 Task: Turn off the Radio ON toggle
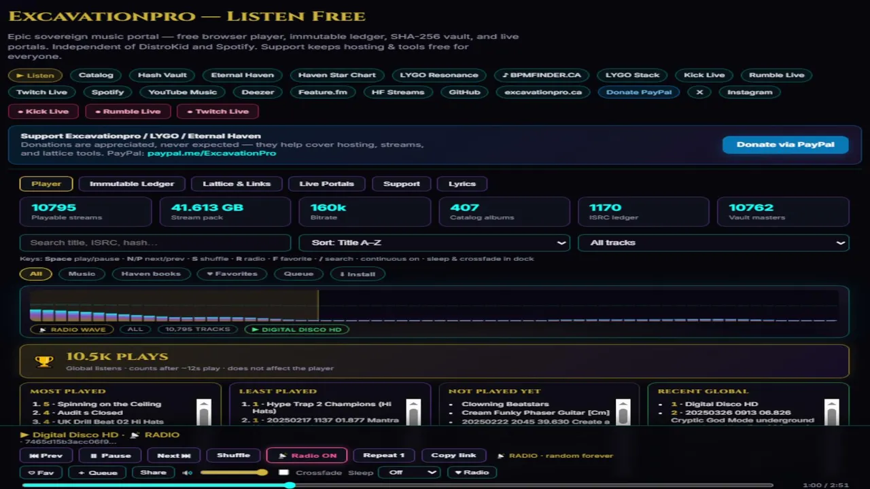coord(307,456)
